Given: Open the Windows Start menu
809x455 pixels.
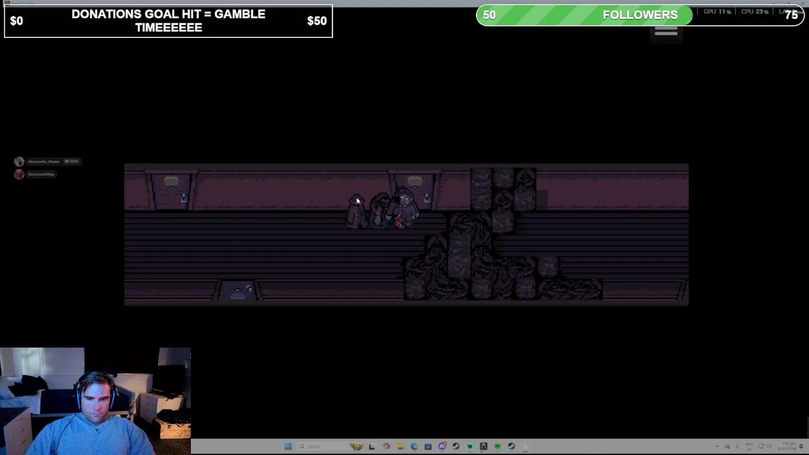Looking at the screenshot, I should [x=288, y=446].
